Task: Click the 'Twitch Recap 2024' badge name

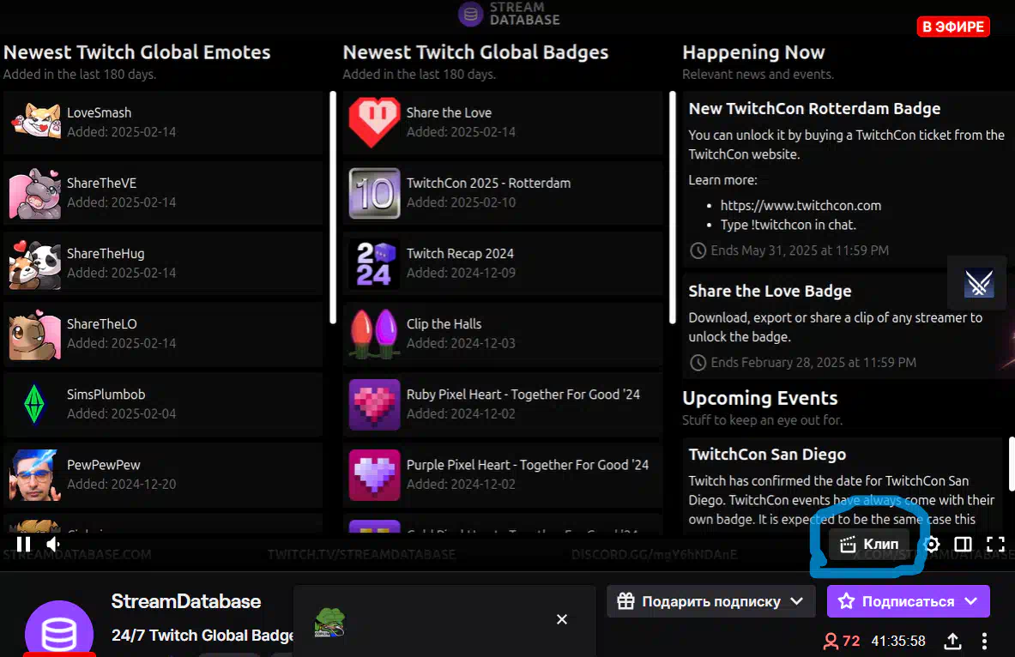Action: 460,254
